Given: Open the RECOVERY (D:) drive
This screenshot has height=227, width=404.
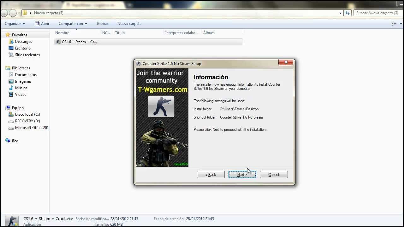Looking at the screenshot, I should pos(27,121).
